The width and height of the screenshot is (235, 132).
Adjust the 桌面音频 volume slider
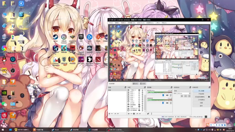(163, 103)
